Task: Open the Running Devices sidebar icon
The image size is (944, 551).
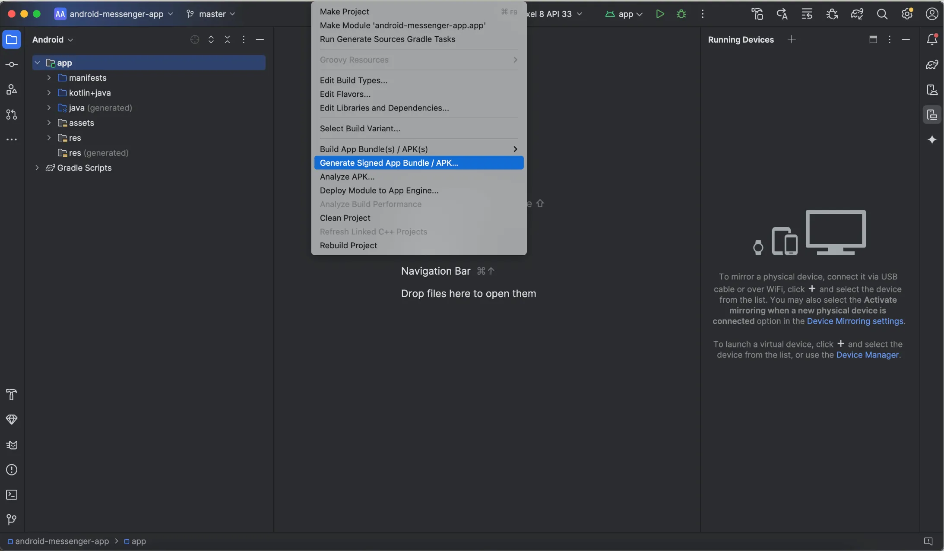Action: click(x=932, y=115)
